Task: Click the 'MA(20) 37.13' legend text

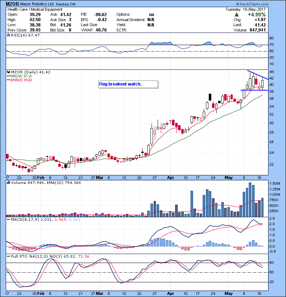Action: (21, 76)
